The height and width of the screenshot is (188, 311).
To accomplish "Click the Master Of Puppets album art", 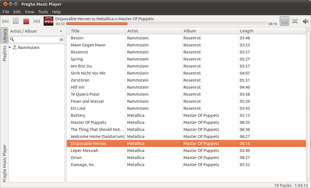I will pyautogui.click(x=48, y=21).
